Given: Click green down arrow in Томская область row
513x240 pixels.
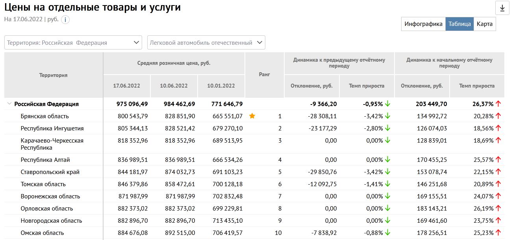Looking at the screenshot, I should click(x=387, y=184).
